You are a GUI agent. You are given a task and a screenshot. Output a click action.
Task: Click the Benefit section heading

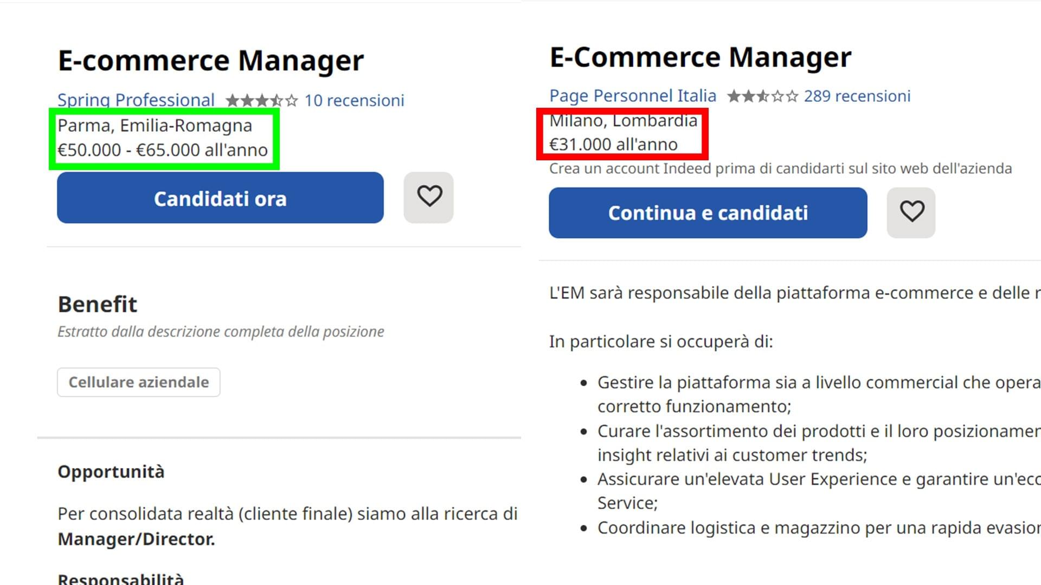click(x=98, y=304)
